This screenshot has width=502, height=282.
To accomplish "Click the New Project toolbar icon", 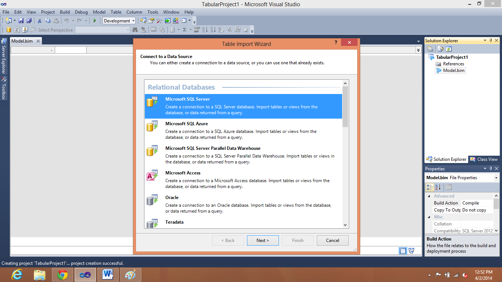I will (x=8, y=21).
